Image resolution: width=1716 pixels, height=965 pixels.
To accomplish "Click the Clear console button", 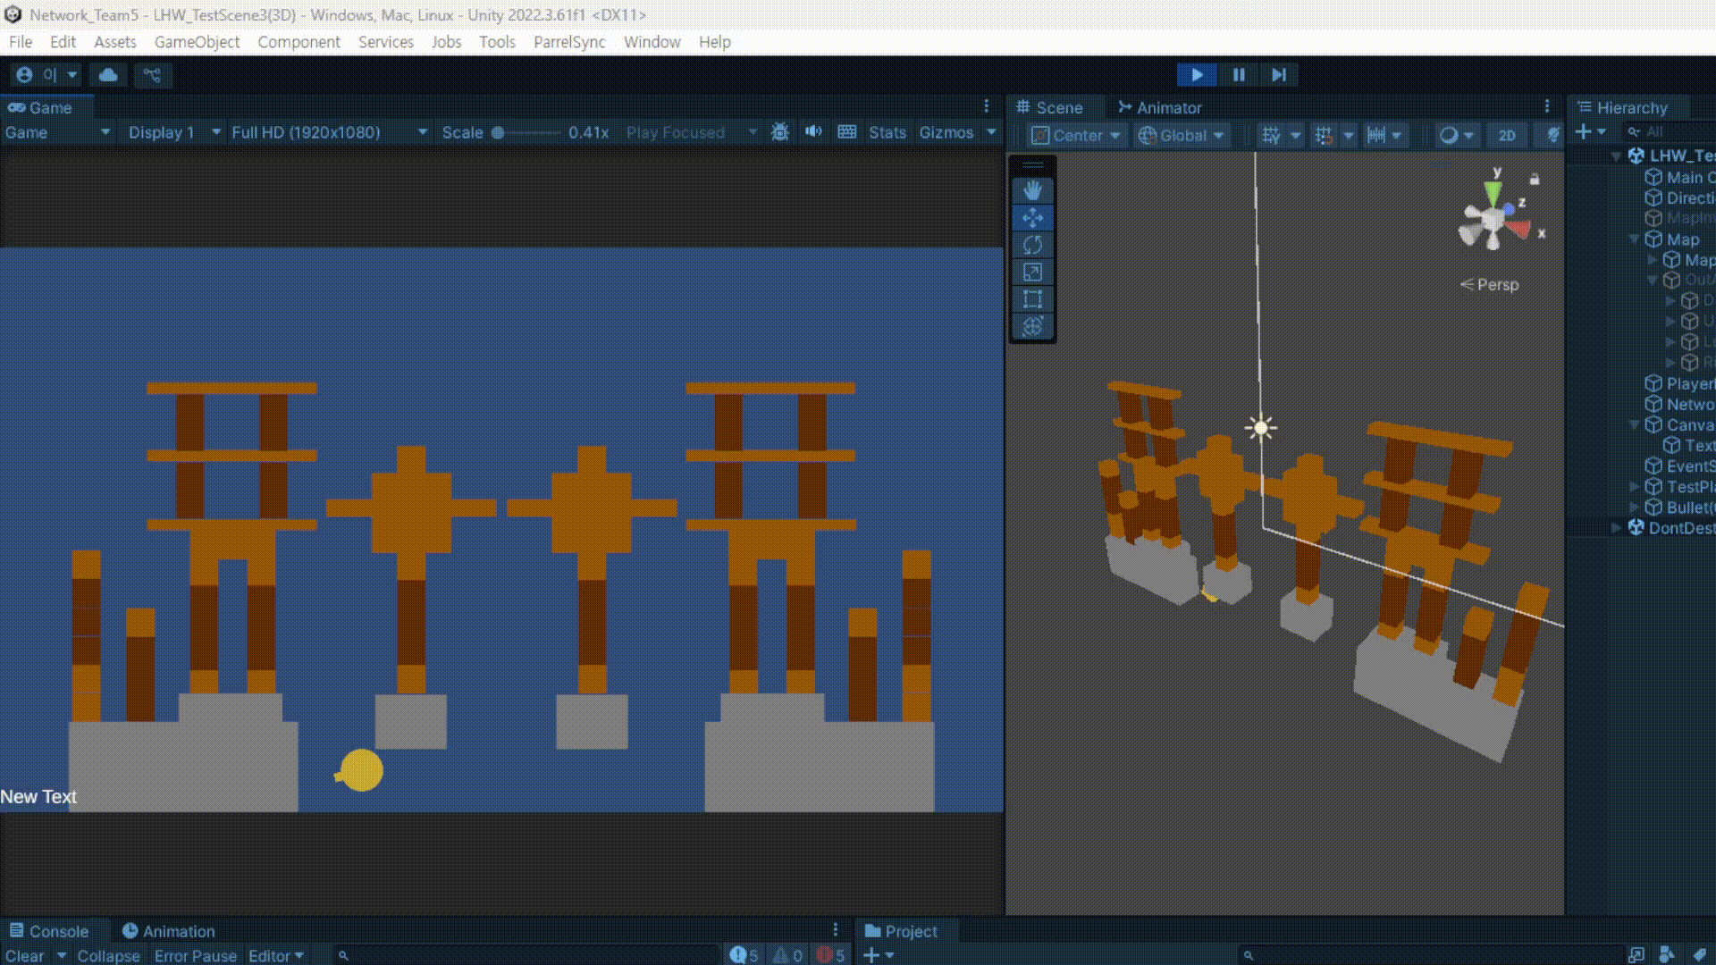I will 24,955.
